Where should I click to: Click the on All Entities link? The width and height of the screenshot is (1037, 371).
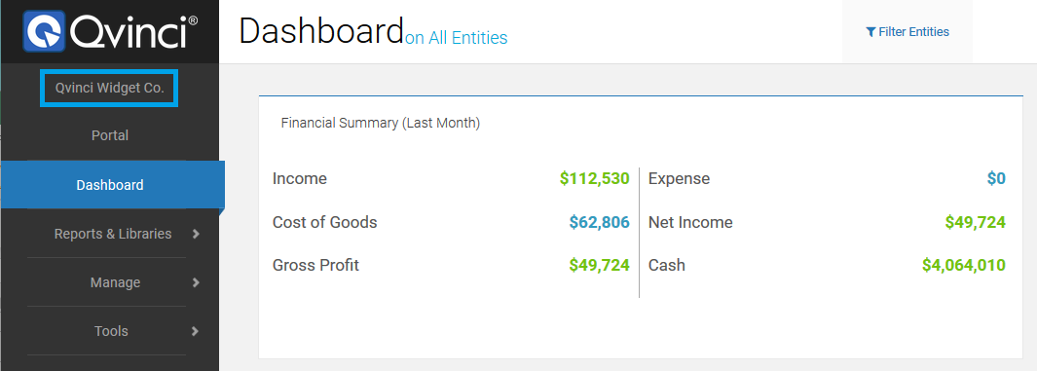457,38
